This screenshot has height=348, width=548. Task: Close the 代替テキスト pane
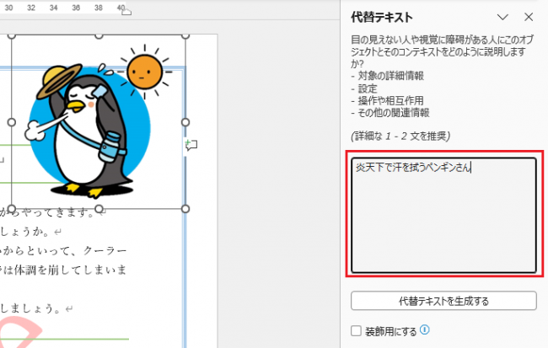pyautogui.click(x=529, y=17)
